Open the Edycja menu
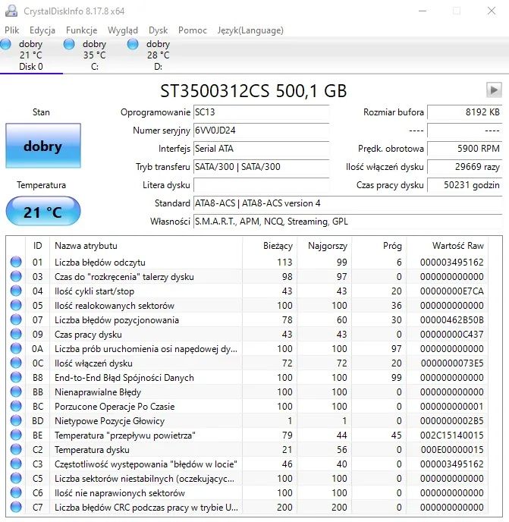Viewport: 509px width, 522px height. coord(42,30)
